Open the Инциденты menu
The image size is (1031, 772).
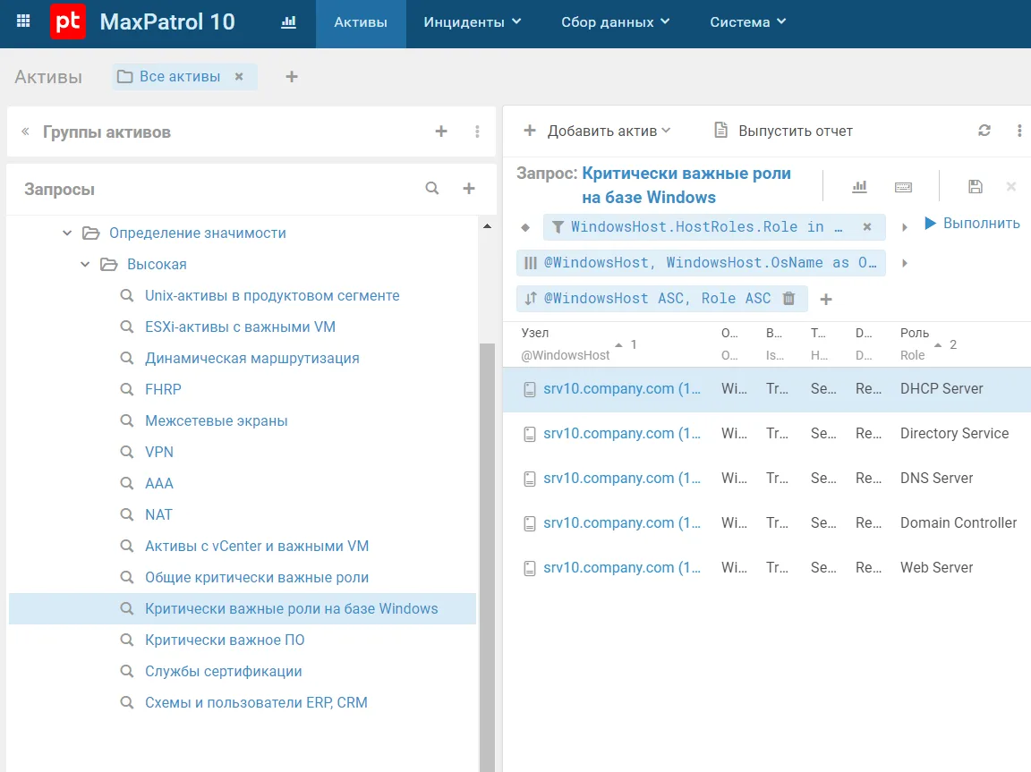[x=473, y=22]
